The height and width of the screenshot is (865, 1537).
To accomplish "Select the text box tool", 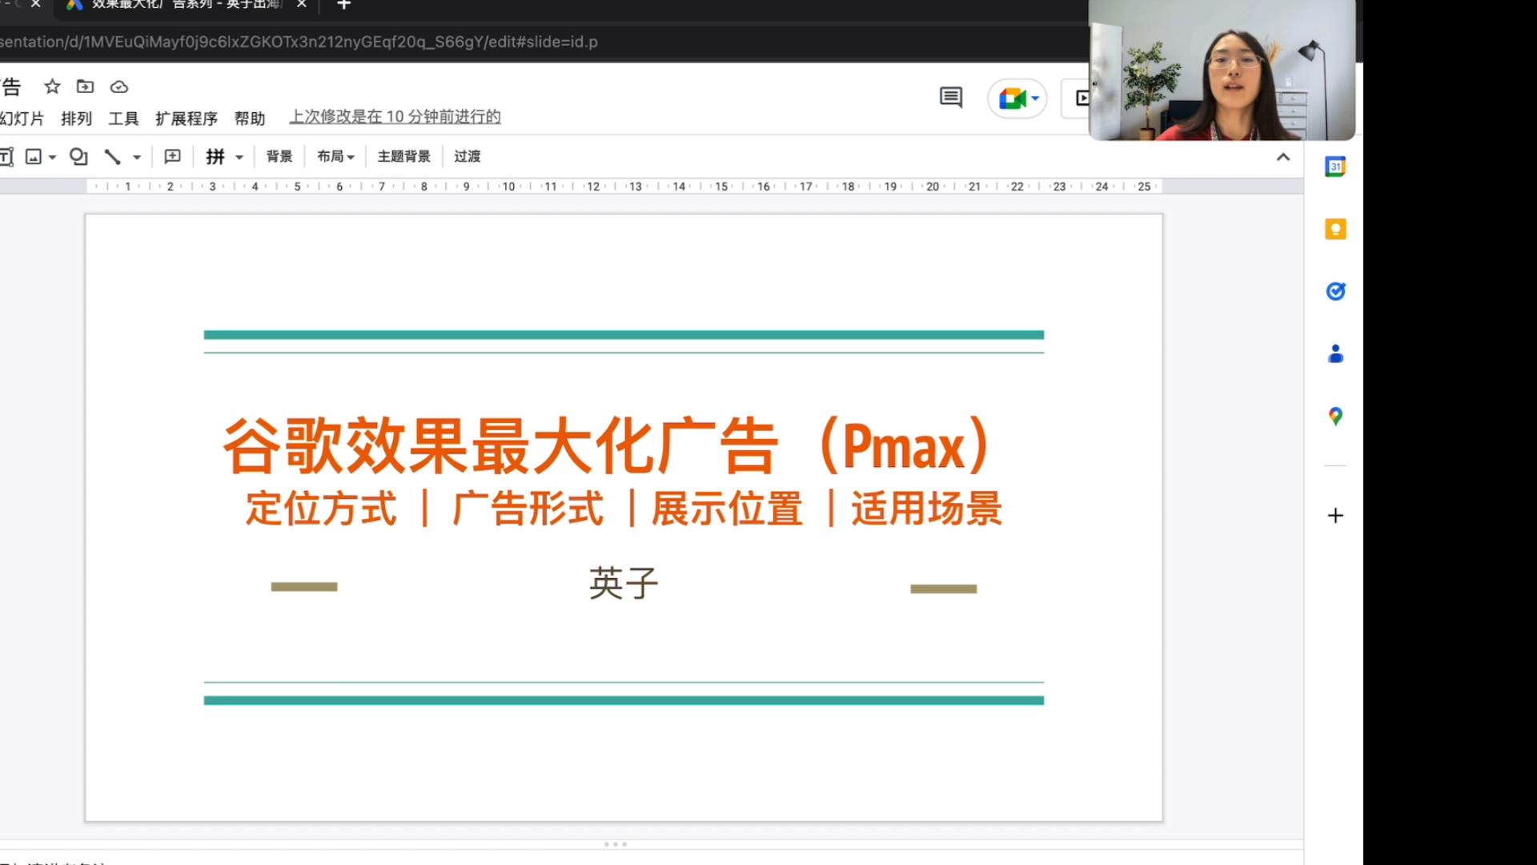I will point(6,157).
